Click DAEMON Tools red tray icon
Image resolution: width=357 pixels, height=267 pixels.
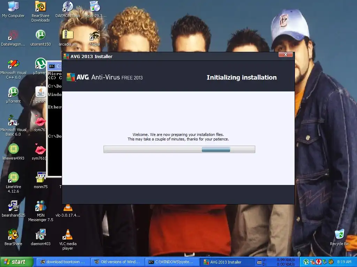click(318, 262)
